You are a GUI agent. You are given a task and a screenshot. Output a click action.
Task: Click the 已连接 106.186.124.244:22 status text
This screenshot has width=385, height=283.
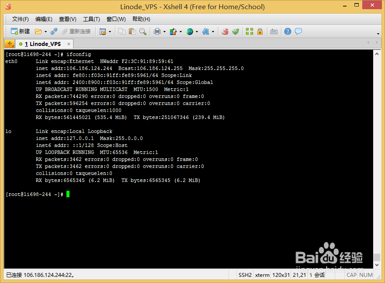[x=40, y=275]
